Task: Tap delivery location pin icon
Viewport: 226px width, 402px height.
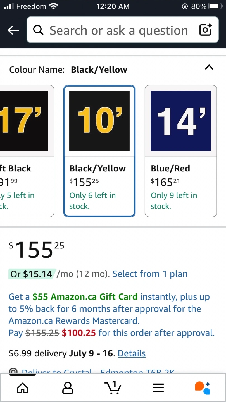Action: [13, 371]
